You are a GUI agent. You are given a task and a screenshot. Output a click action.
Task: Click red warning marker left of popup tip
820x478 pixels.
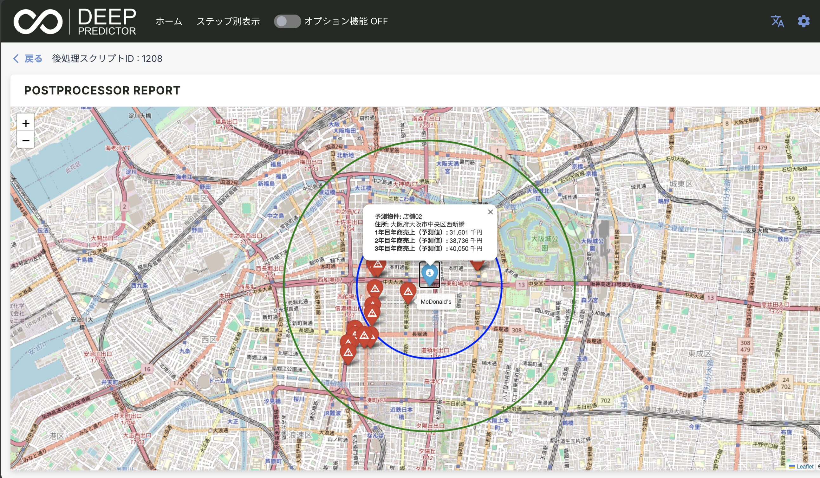point(377,267)
